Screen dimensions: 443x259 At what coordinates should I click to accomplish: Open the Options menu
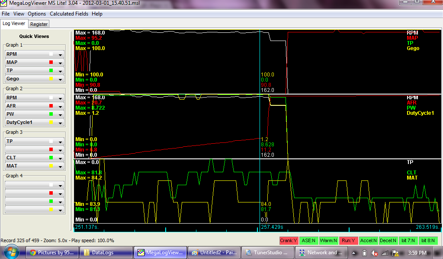37,14
